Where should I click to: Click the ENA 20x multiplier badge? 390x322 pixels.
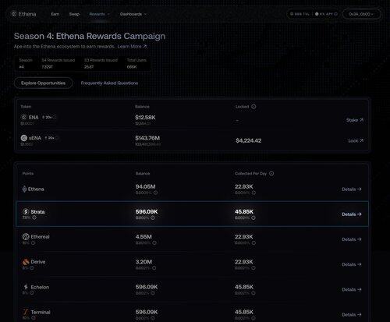tap(49, 117)
